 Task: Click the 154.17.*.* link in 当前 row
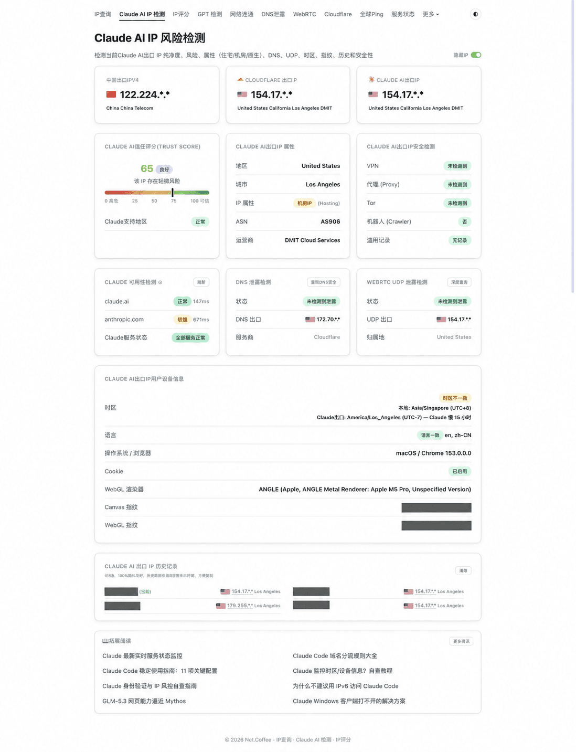(x=242, y=591)
